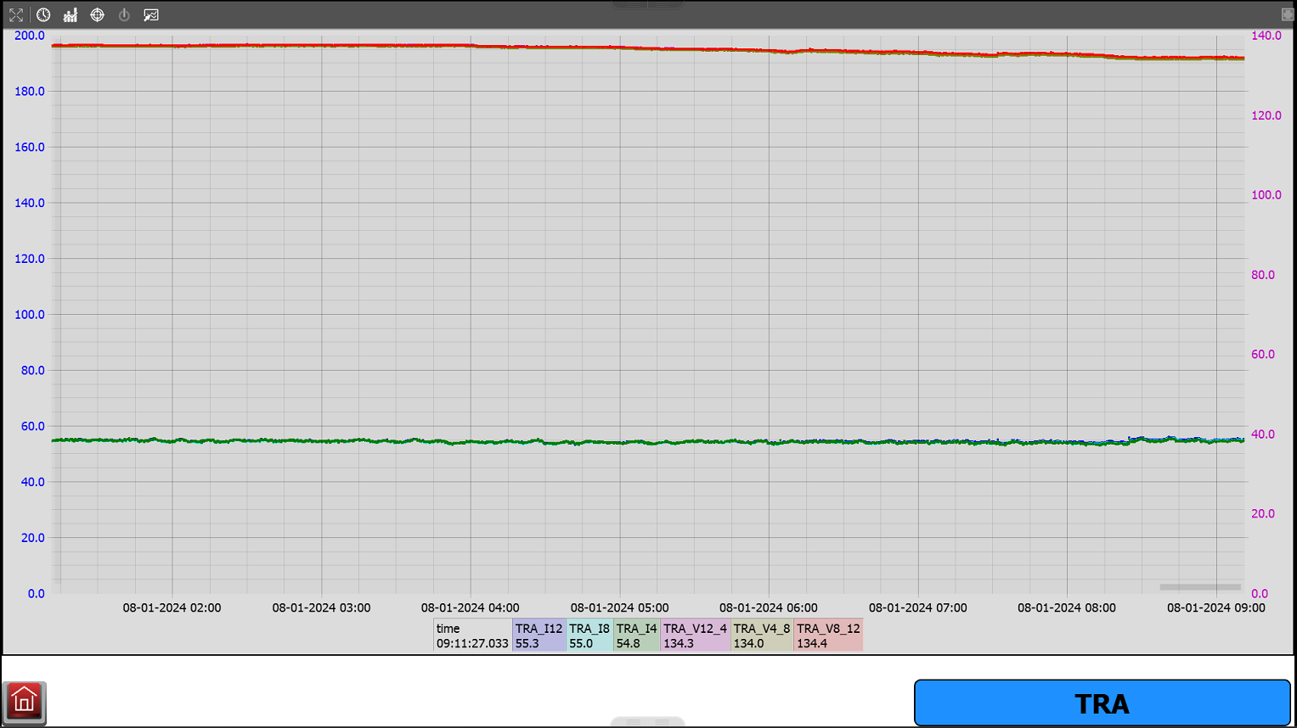Click the 08-01-2024 05:00 time axis label
This screenshot has width=1297, height=728.
pyautogui.click(x=619, y=608)
